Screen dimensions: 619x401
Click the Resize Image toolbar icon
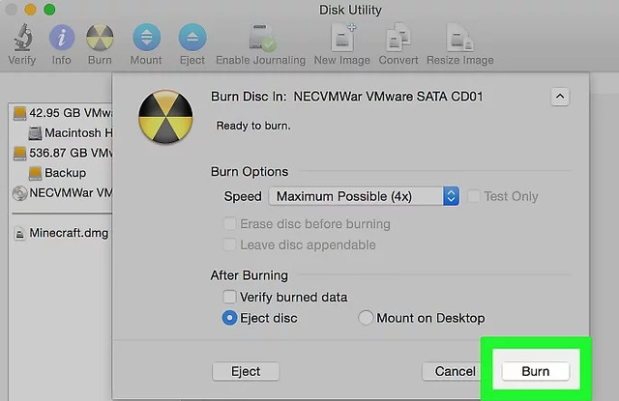click(460, 38)
